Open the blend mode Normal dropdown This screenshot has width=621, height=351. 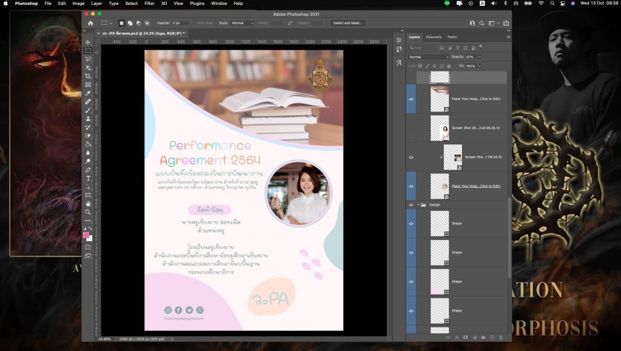(429, 57)
